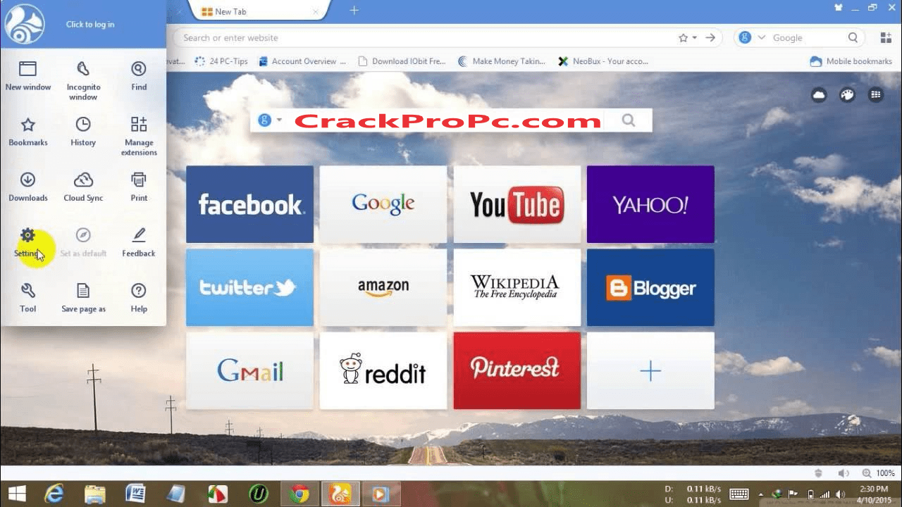Open the NeoBux bookmark
Screen dimensions: 902x507
tap(603, 61)
